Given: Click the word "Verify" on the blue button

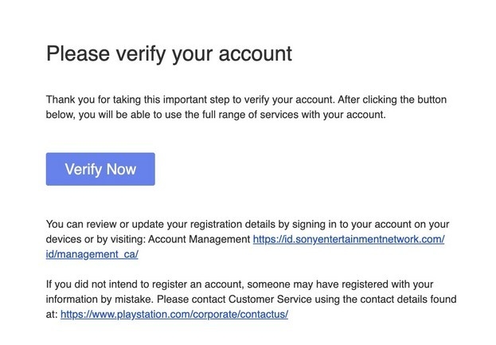Looking at the screenshot, I should (82, 169).
